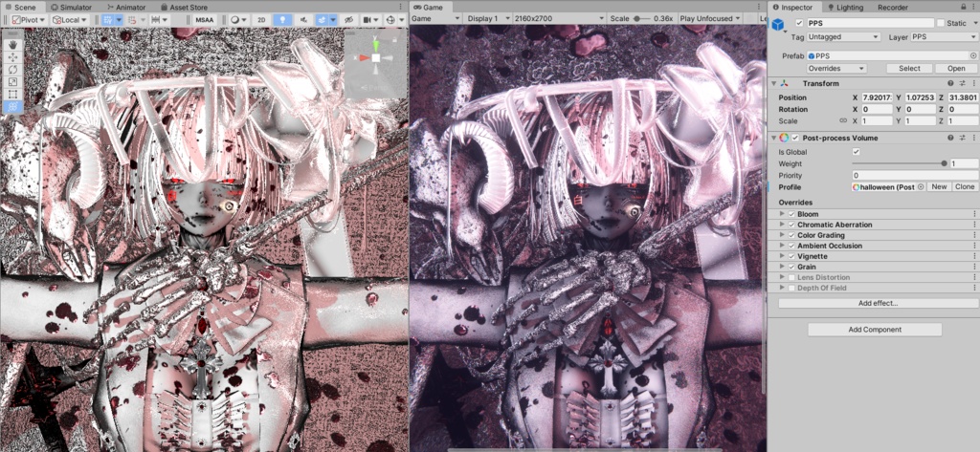Toggle the Scale constrain proportions link icon
Image resolution: width=980 pixels, height=452 pixels.
842,121
